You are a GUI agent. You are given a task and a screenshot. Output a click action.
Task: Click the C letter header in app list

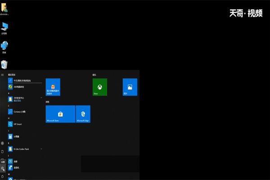pos(9,106)
